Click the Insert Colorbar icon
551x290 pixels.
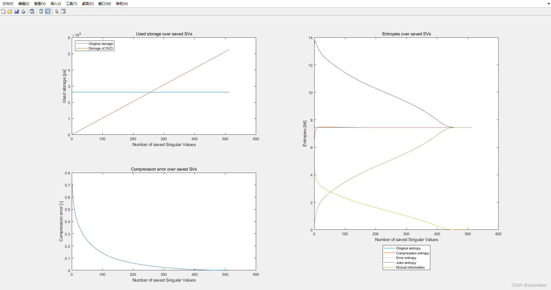coord(41,11)
